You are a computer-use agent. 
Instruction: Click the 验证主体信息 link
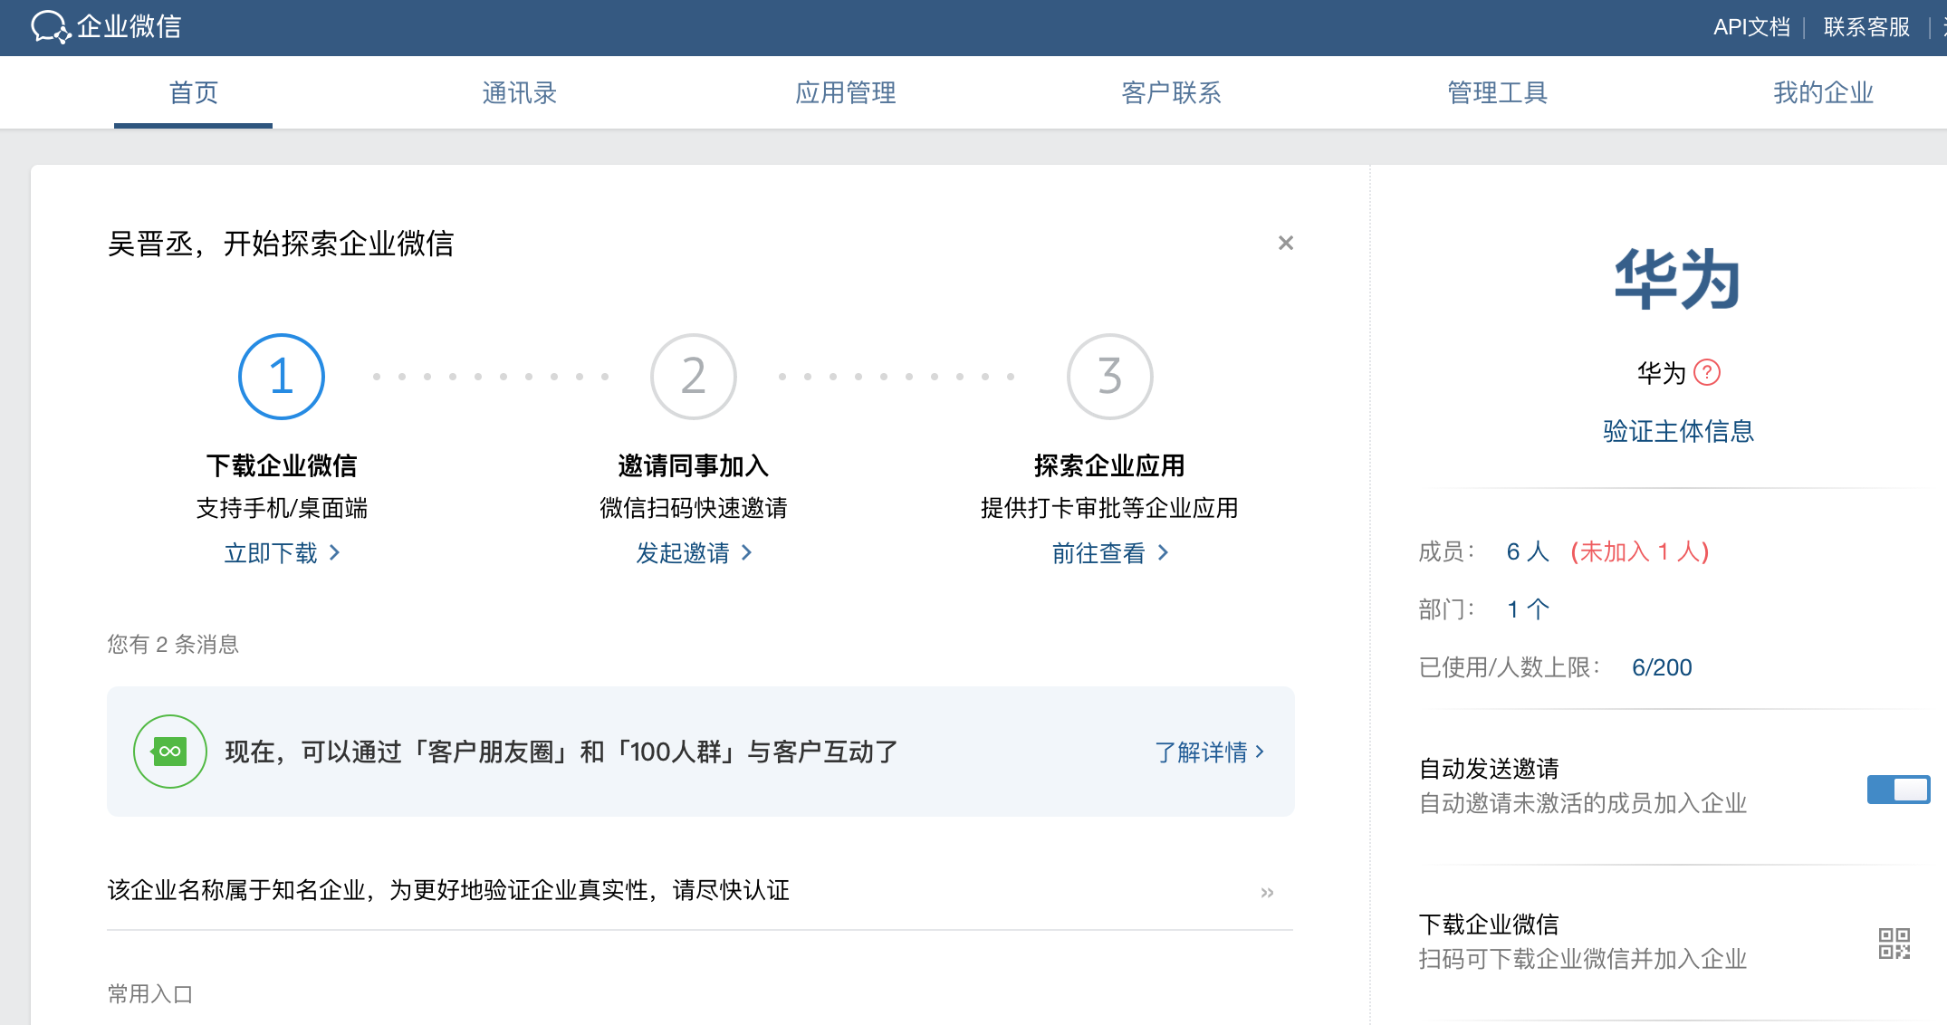[1678, 431]
